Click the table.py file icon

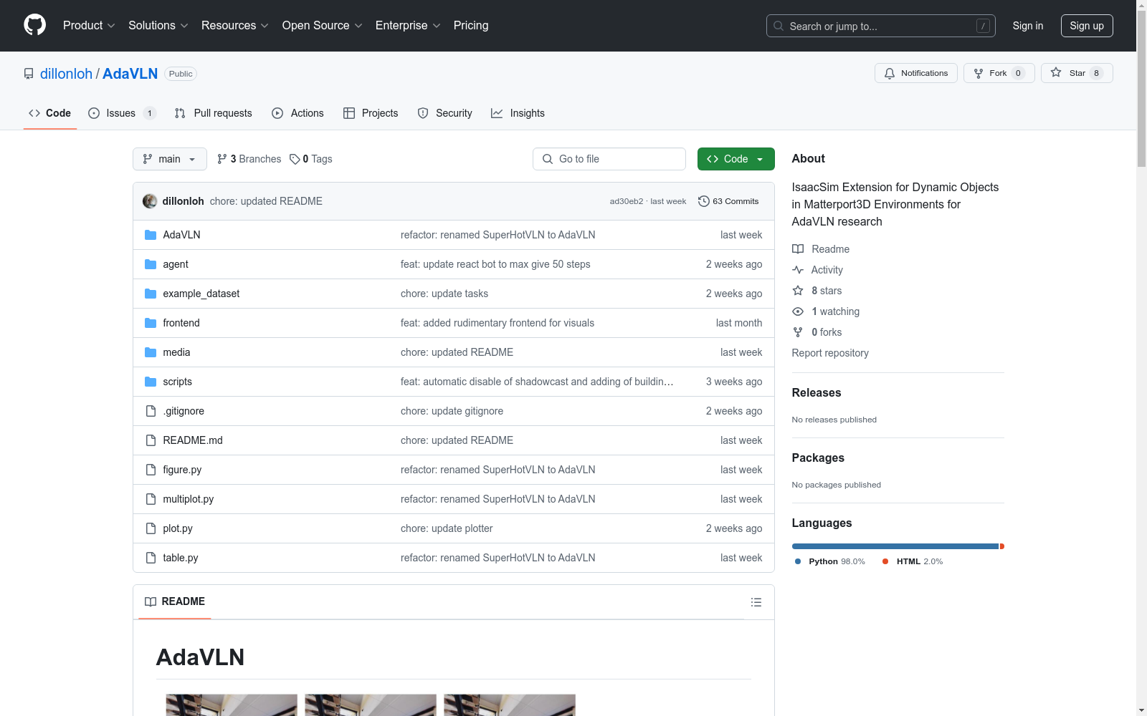tap(151, 558)
